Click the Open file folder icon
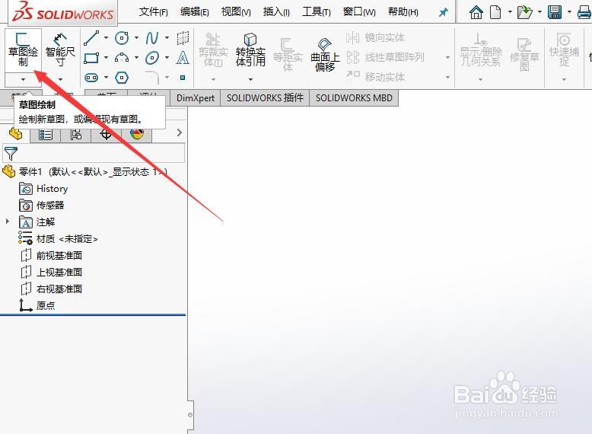The width and height of the screenshot is (592, 434). (524, 12)
